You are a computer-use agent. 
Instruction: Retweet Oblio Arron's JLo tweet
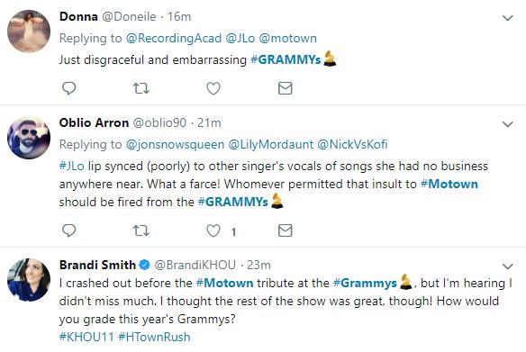(141, 230)
